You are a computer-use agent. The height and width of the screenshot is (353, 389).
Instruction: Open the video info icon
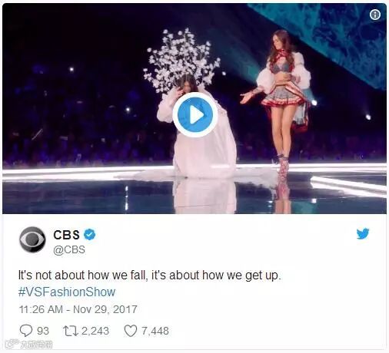[x=375, y=15]
